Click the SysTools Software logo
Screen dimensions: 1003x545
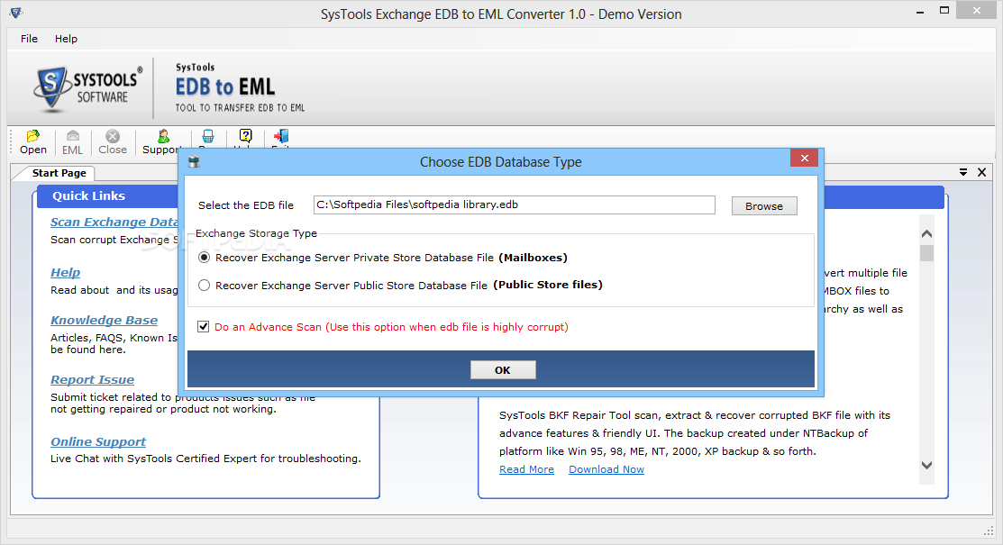click(x=87, y=87)
